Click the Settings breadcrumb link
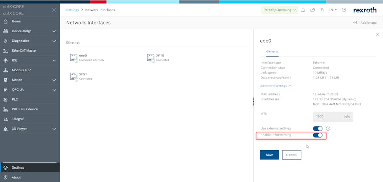383x182 pixels. (x=72, y=10)
